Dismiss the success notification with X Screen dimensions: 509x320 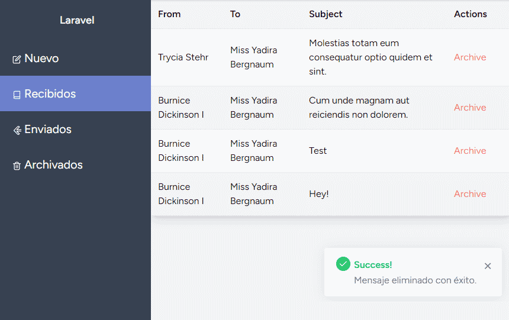tap(488, 266)
